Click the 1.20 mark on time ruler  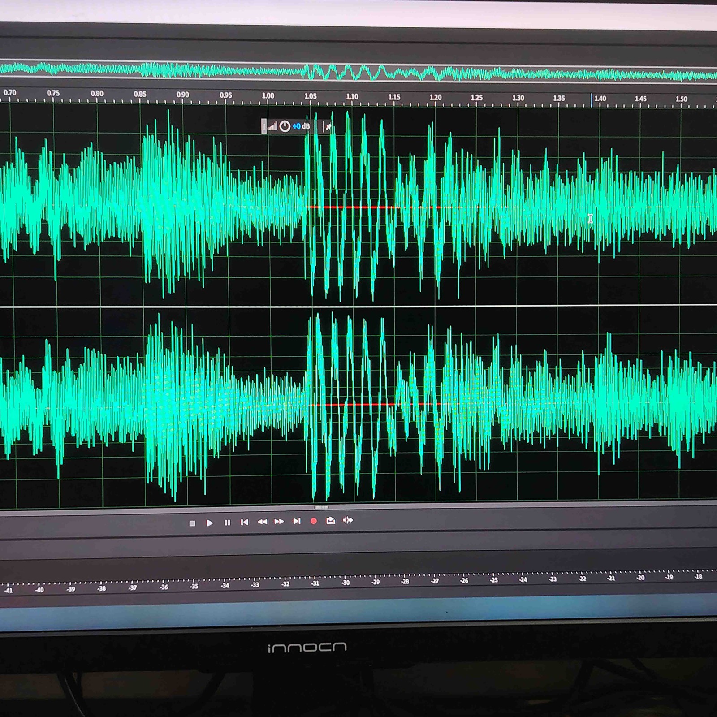(x=435, y=97)
